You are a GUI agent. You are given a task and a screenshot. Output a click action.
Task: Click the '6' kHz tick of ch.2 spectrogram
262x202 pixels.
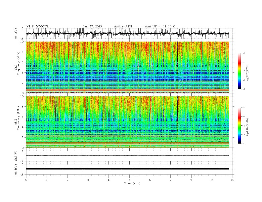(x=23, y=117)
